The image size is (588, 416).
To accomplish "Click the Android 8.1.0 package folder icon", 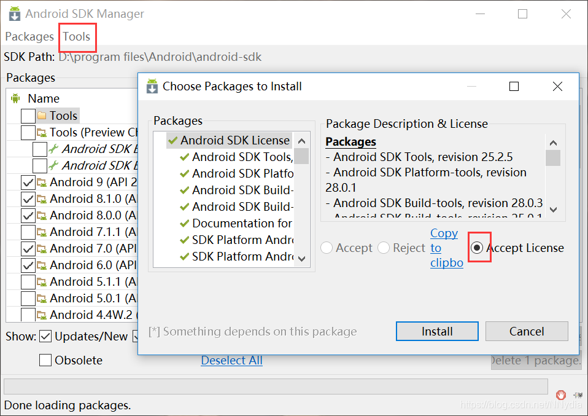I will click(x=42, y=199).
